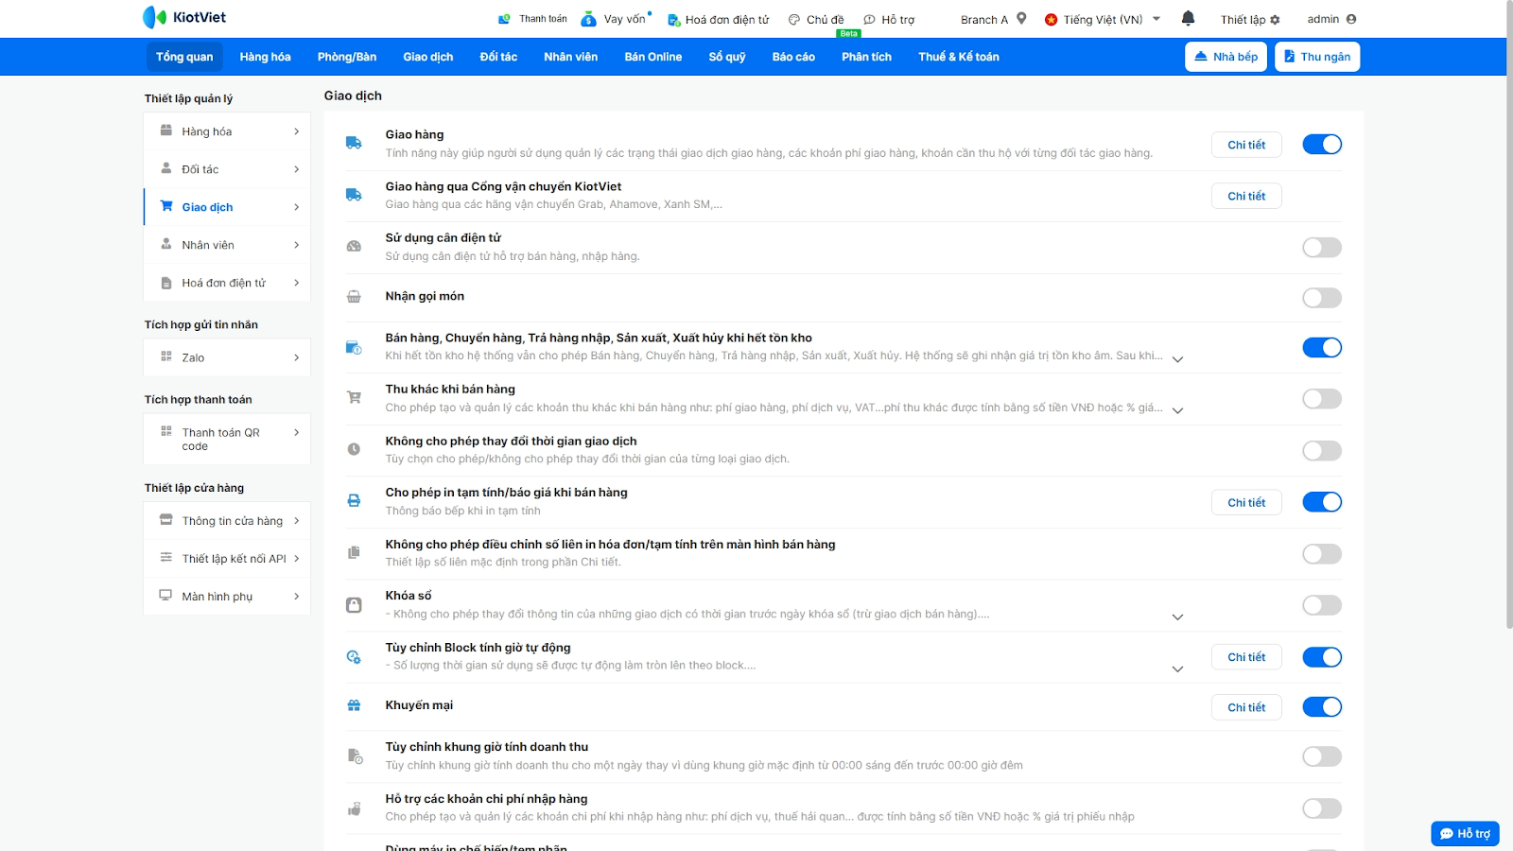Click the admin user profile icon
This screenshot has height=851, width=1513.
(1351, 19)
